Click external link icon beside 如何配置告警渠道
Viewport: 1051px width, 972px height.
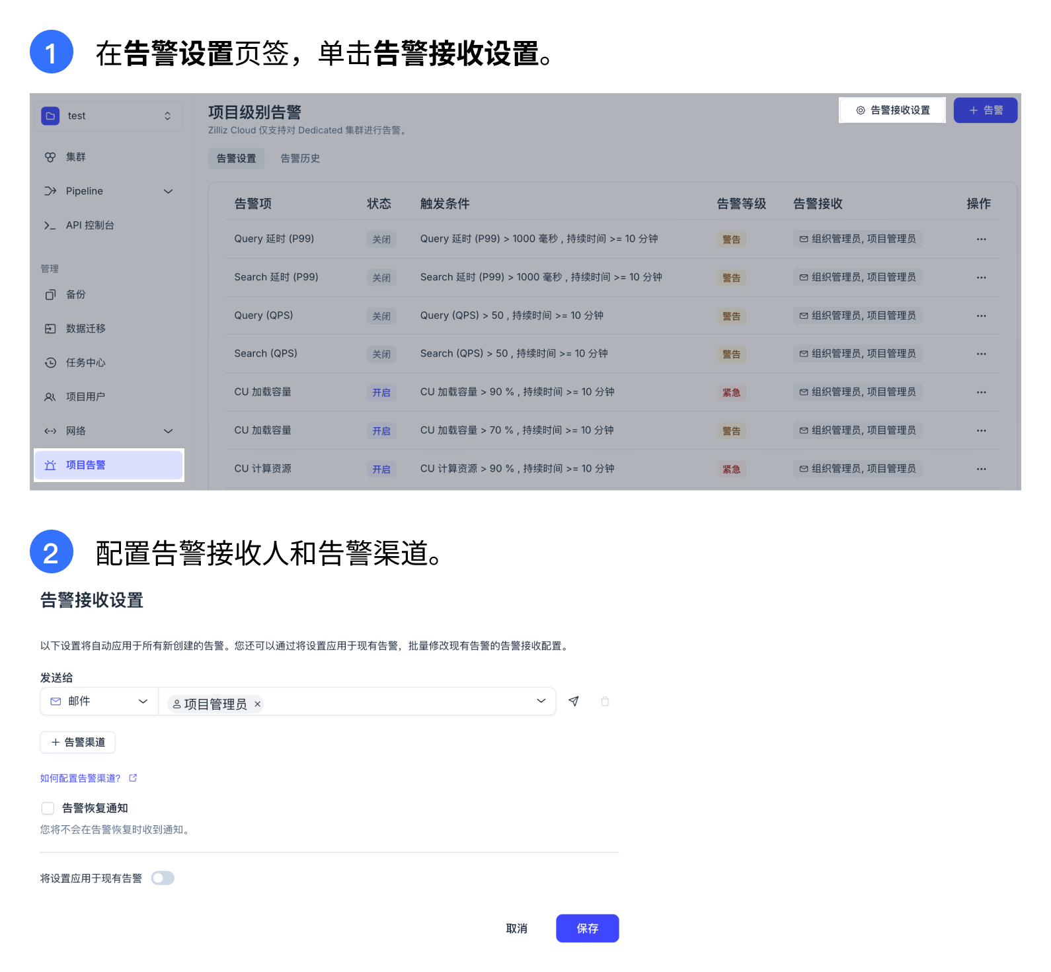click(133, 778)
